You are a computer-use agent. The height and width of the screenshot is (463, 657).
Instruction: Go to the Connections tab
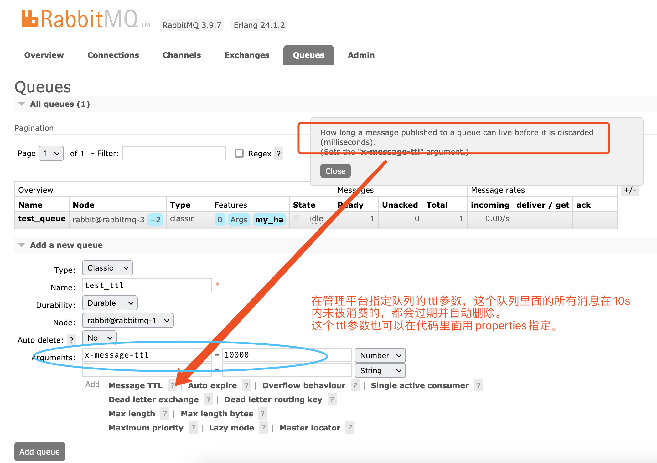click(113, 55)
